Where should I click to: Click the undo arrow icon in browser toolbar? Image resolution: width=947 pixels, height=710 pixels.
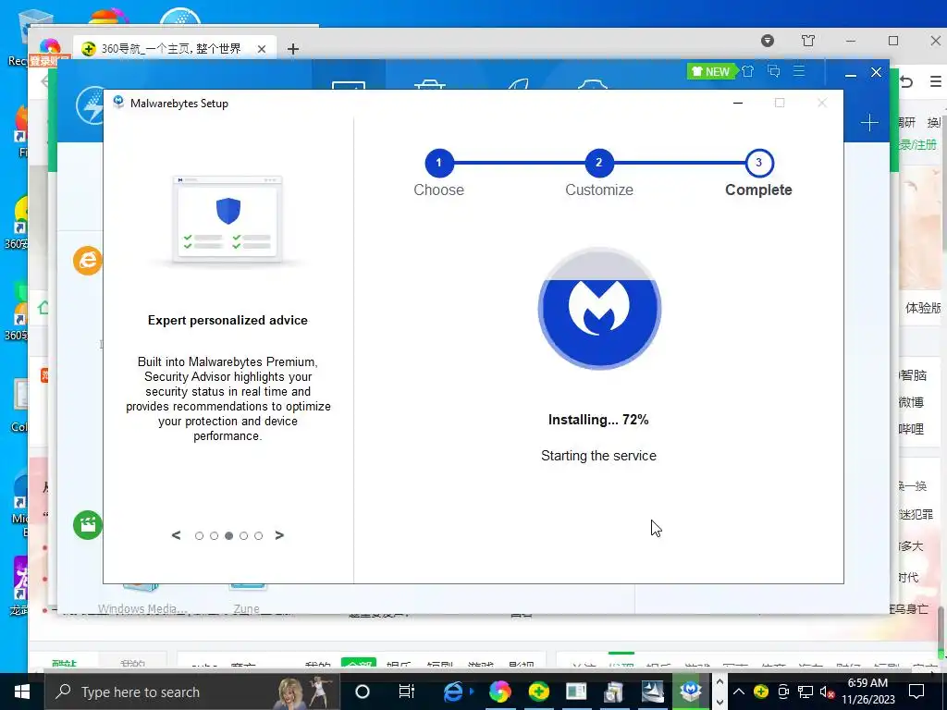[906, 81]
